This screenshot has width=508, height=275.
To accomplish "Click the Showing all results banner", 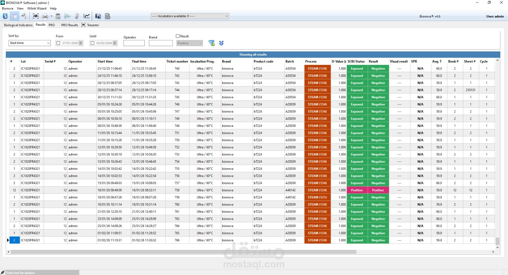I will click(253, 54).
